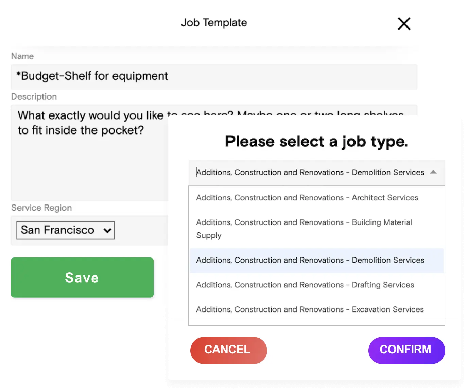
Task: Confirm the selected job type
Action: coord(406,350)
